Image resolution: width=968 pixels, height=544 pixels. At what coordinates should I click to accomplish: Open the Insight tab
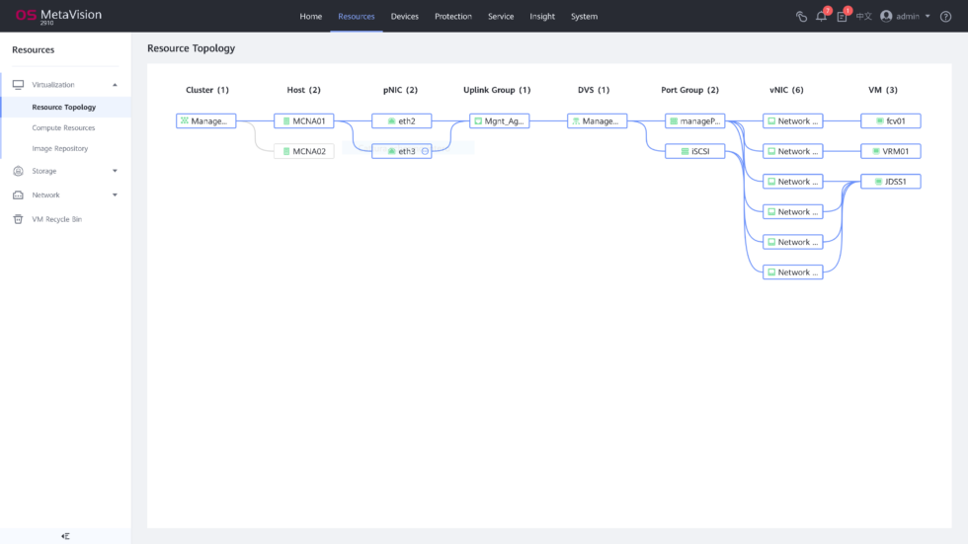pyautogui.click(x=542, y=17)
